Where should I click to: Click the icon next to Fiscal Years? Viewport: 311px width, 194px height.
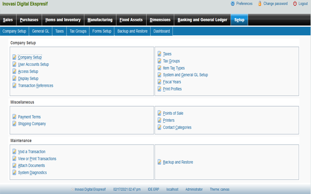click(x=159, y=82)
